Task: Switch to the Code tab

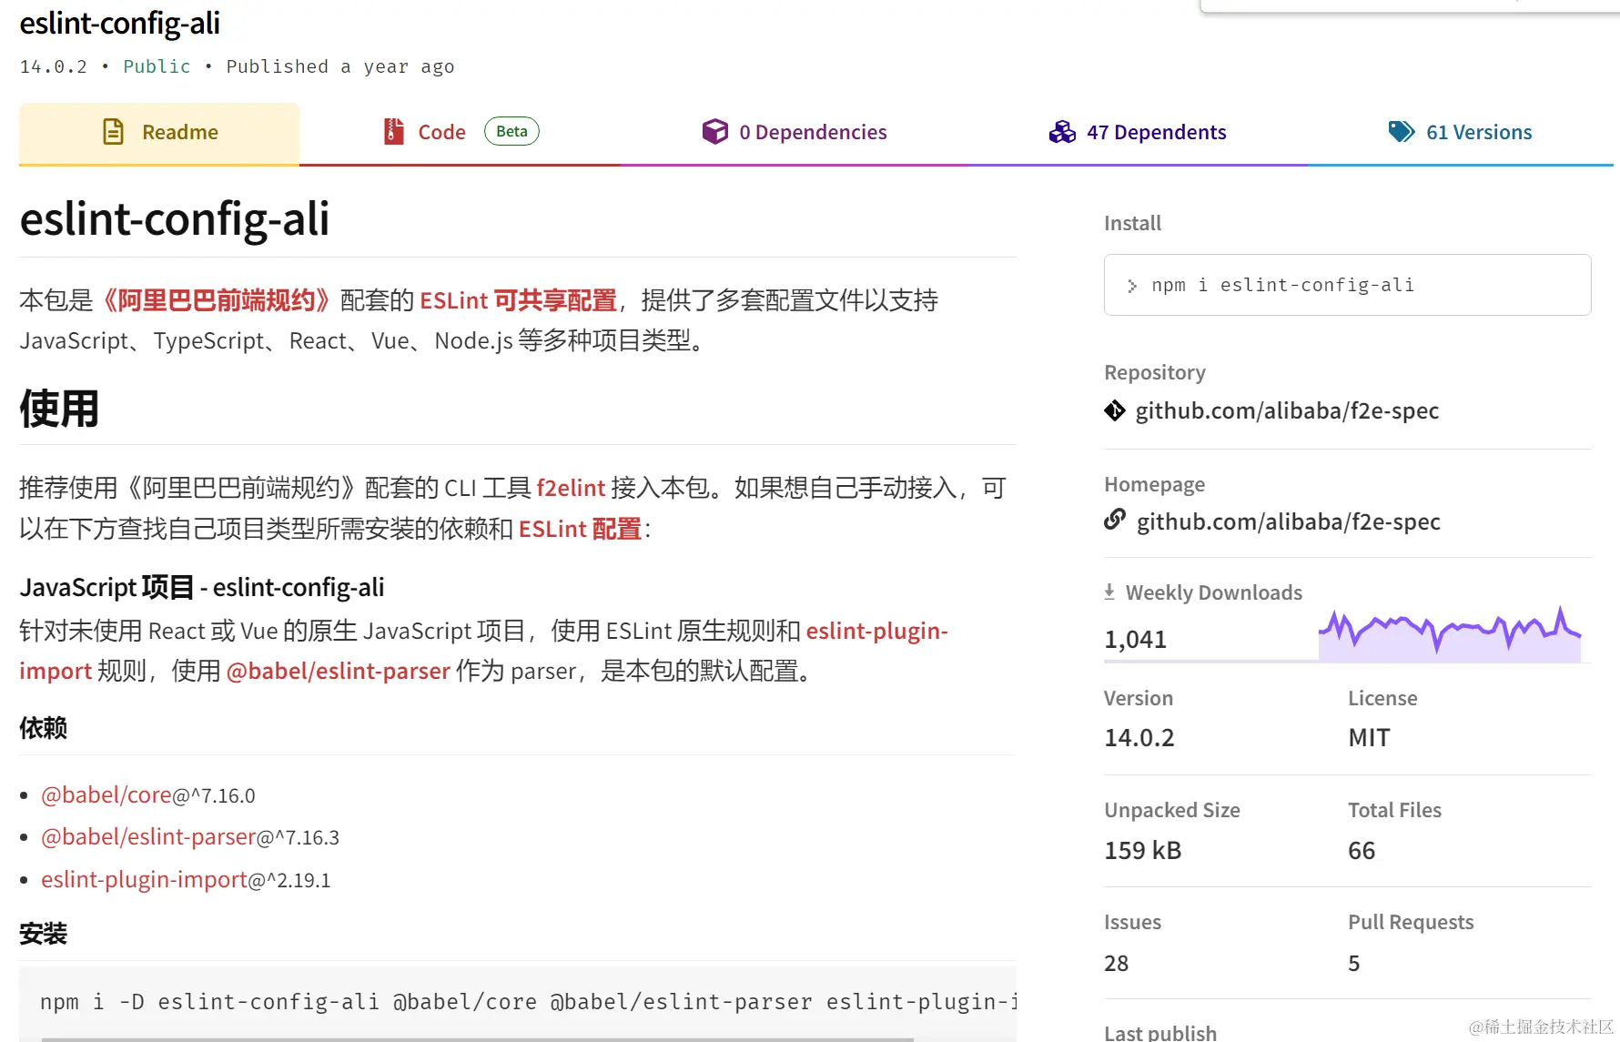Action: [x=461, y=133]
